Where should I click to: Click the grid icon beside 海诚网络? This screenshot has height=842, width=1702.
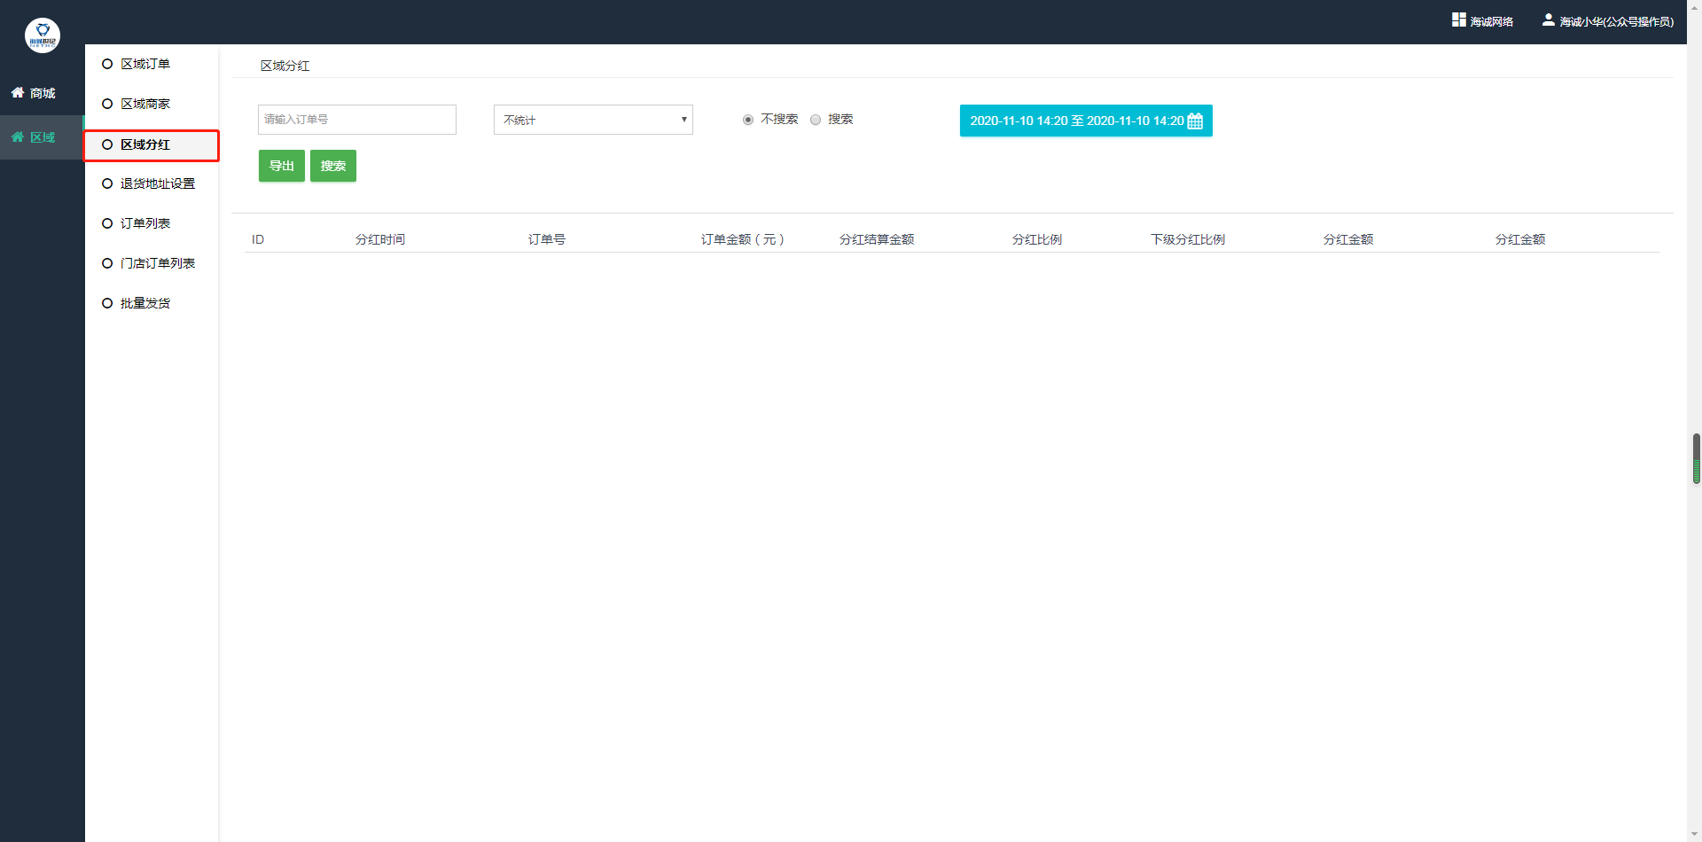(1458, 19)
